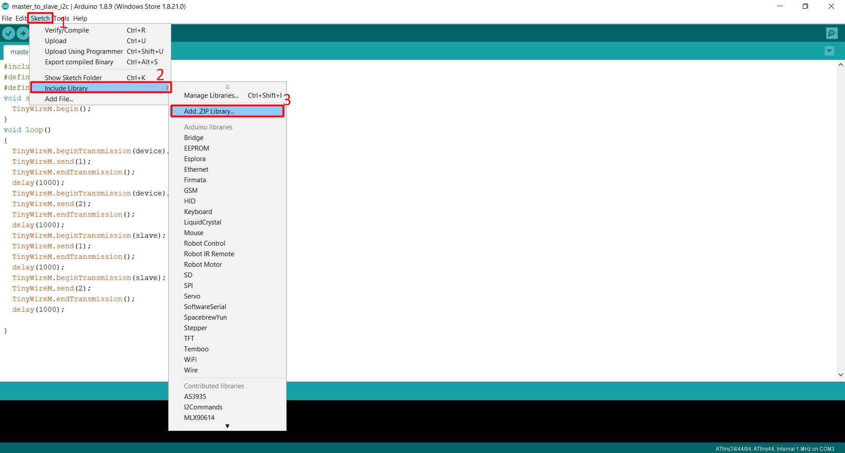Screen dimensions: 845x453
Task: Include the HID library
Action: coord(227,201)
